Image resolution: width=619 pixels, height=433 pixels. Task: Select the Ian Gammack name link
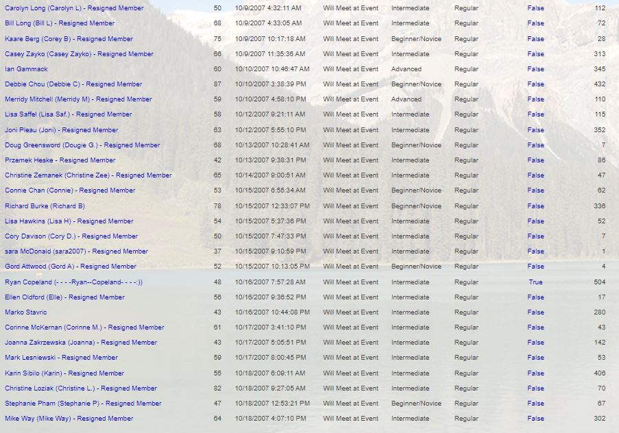point(26,69)
